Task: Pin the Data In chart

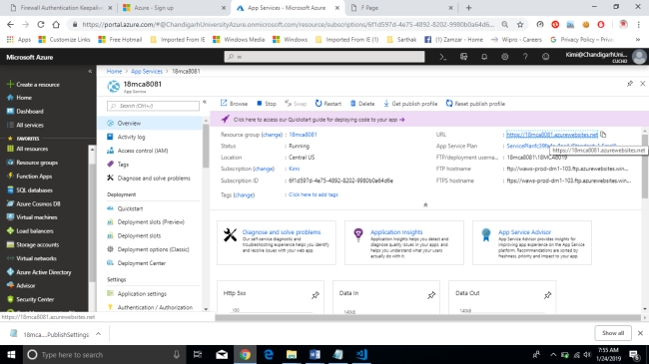Action: (x=431, y=295)
